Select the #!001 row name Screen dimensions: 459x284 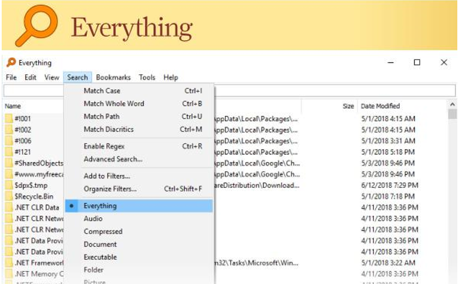coord(23,119)
